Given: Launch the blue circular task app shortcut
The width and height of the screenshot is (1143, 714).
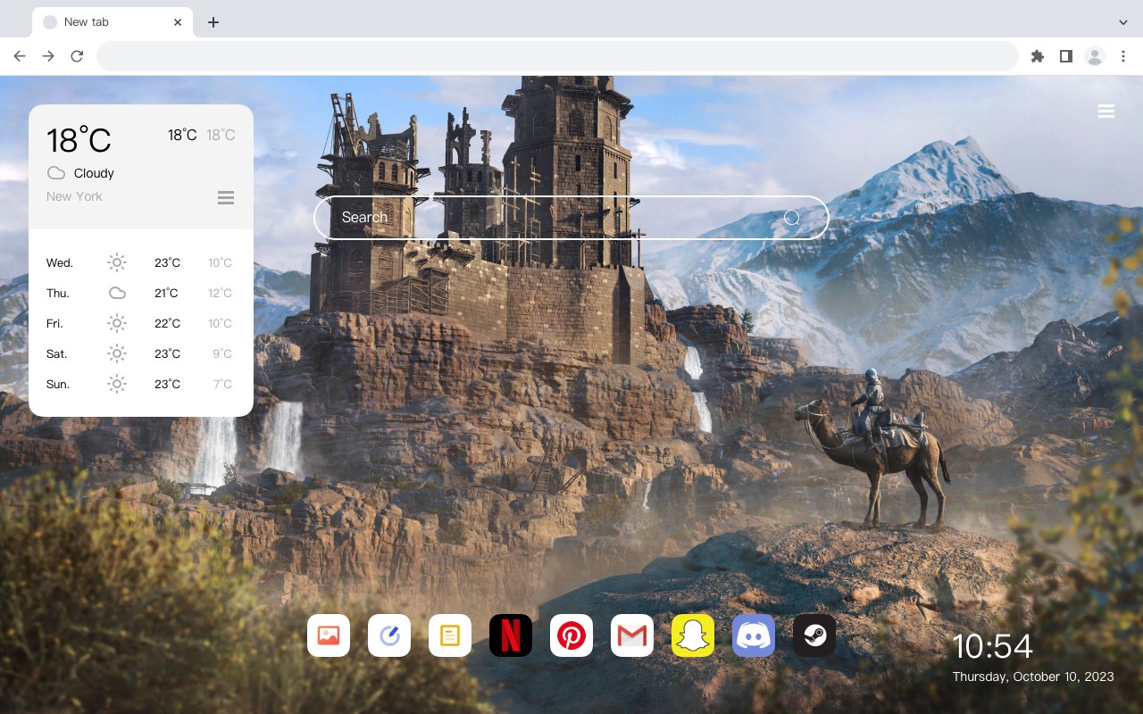Looking at the screenshot, I should click(x=389, y=635).
